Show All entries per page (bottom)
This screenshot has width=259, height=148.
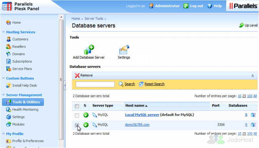(255, 134)
